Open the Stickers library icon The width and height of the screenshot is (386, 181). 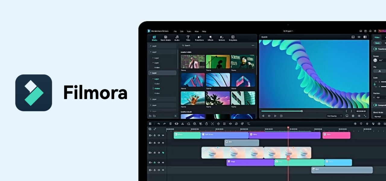click(x=222, y=37)
